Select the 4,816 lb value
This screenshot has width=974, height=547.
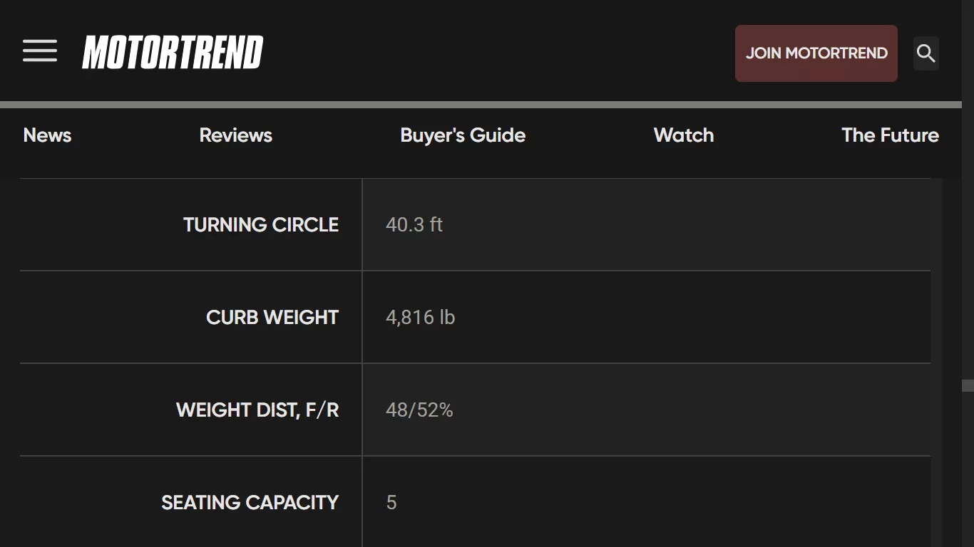420,318
